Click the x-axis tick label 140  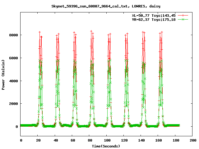pyautogui.click(x=141, y=140)
